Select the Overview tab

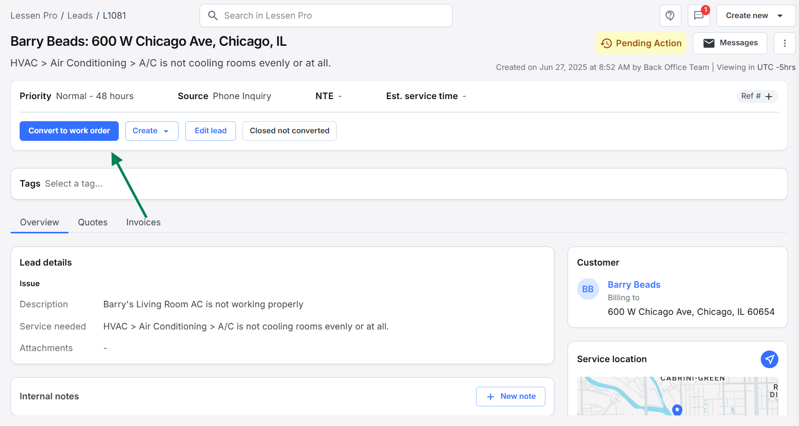pos(39,222)
